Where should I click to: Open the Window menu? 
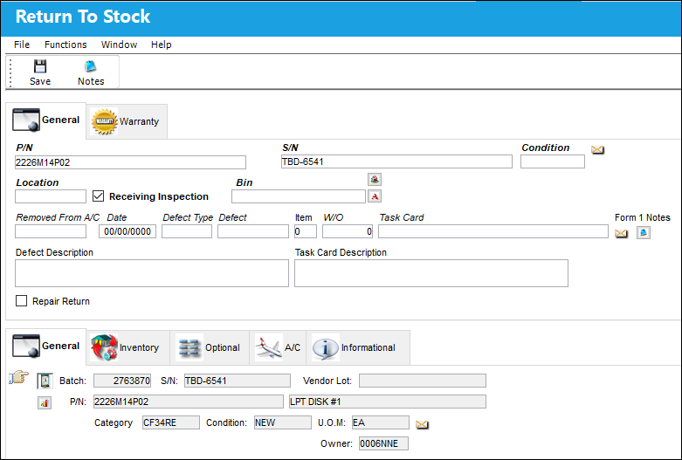point(119,45)
